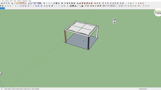Select the black front column of pergola
Image resolution: width=161 pixels, height=90 pixels.
coord(89,43)
